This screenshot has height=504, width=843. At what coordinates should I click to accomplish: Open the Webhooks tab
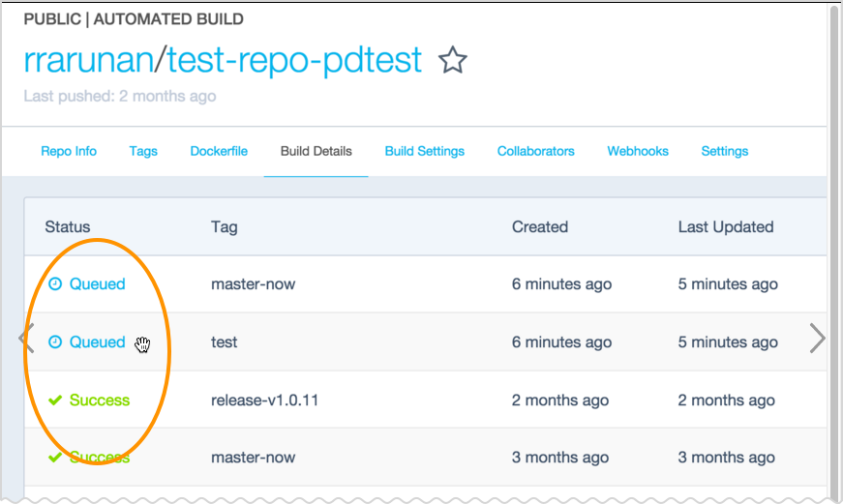[x=638, y=151]
